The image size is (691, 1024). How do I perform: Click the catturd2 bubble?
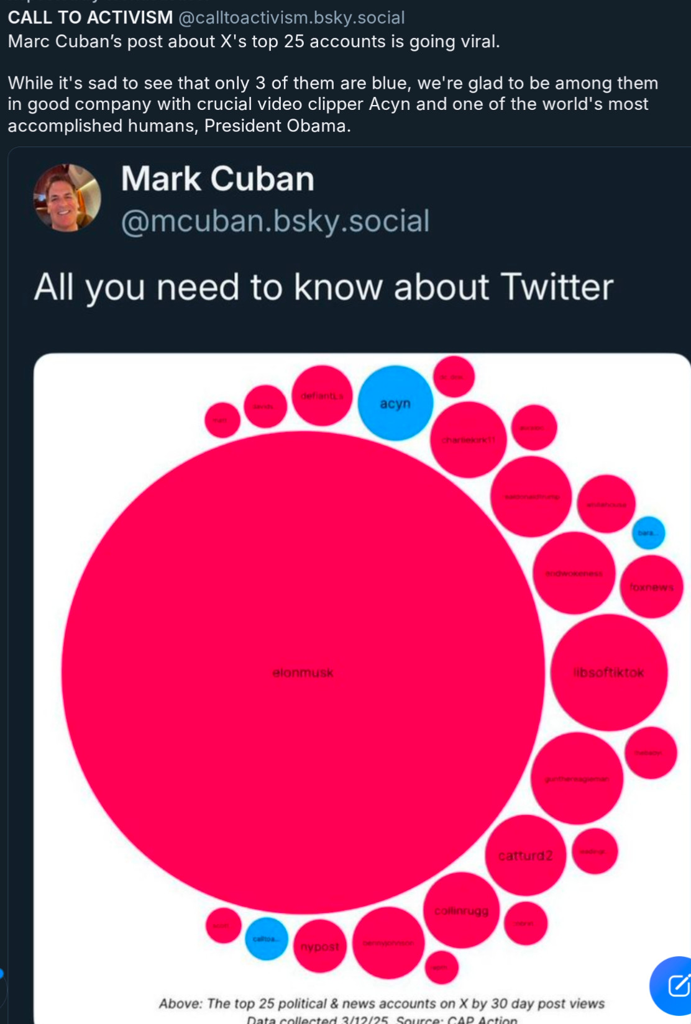pyautogui.click(x=526, y=855)
